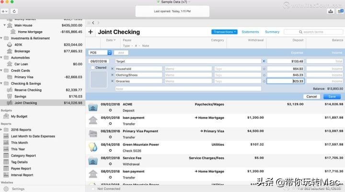345x192 pixels.
Task: Open the POS transaction type dropdown
Action: coord(100,53)
